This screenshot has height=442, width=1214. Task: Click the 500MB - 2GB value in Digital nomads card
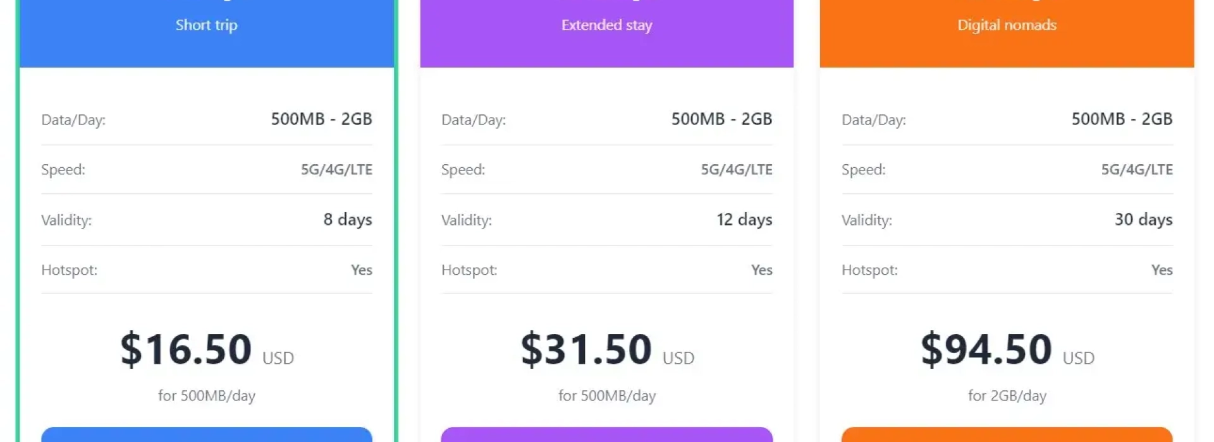tap(1122, 119)
